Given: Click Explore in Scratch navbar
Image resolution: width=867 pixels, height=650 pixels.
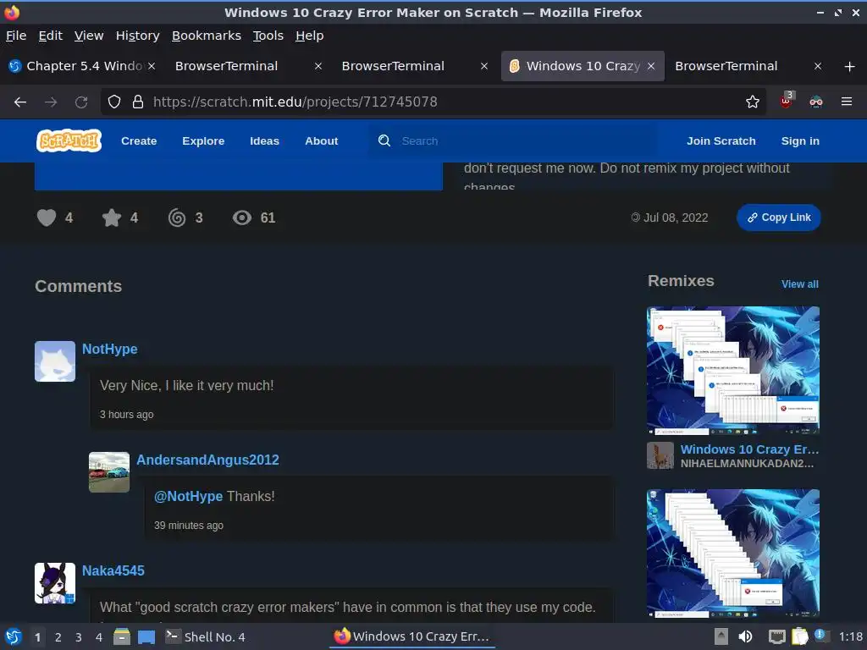Looking at the screenshot, I should [203, 141].
